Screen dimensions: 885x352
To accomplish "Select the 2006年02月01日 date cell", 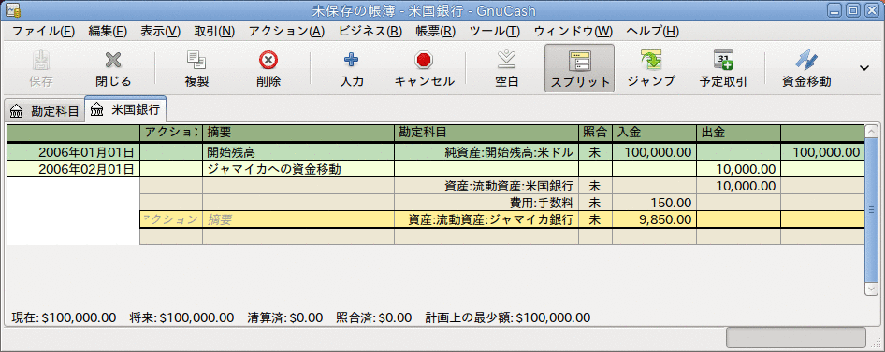I will click(73, 169).
